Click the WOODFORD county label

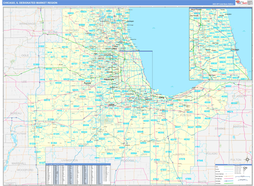pos(25,170)
